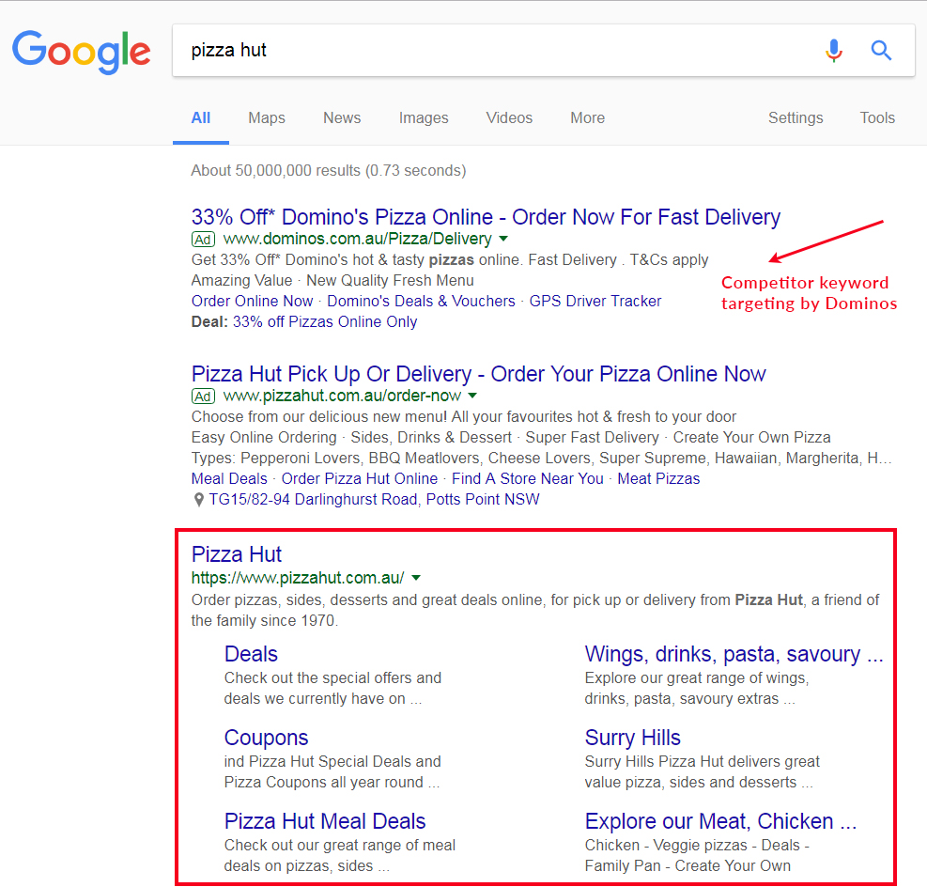927x887 pixels.
Task: Open the organic Pizza Hut result title
Action: point(237,554)
